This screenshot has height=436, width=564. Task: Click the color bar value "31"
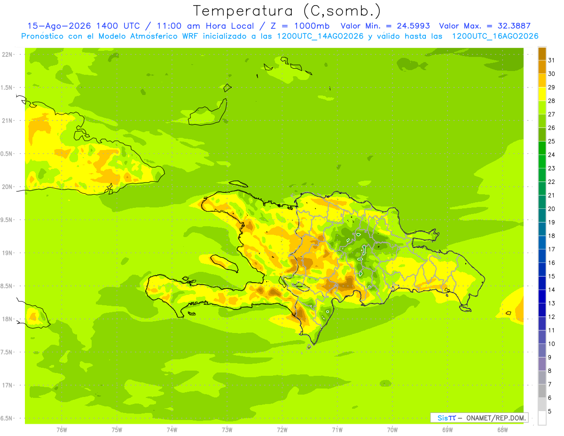551,60
